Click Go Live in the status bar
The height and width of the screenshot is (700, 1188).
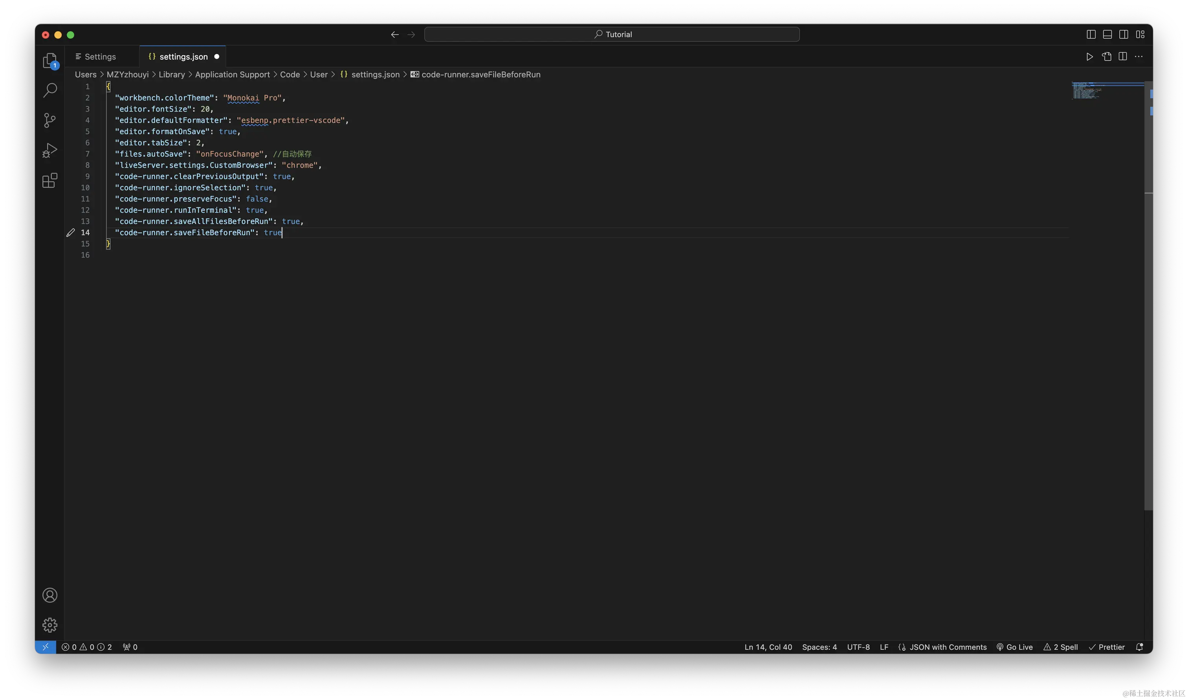[1015, 647]
